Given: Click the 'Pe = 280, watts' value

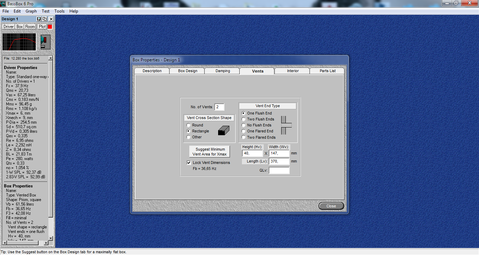Looking at the screenshot, I should click(x=19, y=159).
